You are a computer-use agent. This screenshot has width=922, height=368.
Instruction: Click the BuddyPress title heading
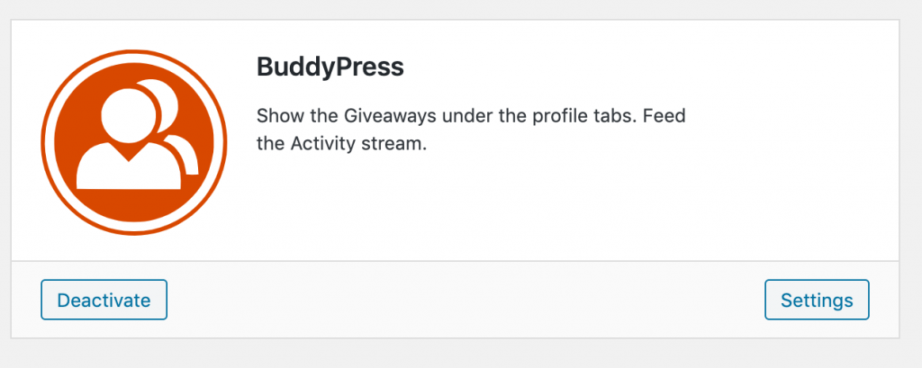point(330,67)
